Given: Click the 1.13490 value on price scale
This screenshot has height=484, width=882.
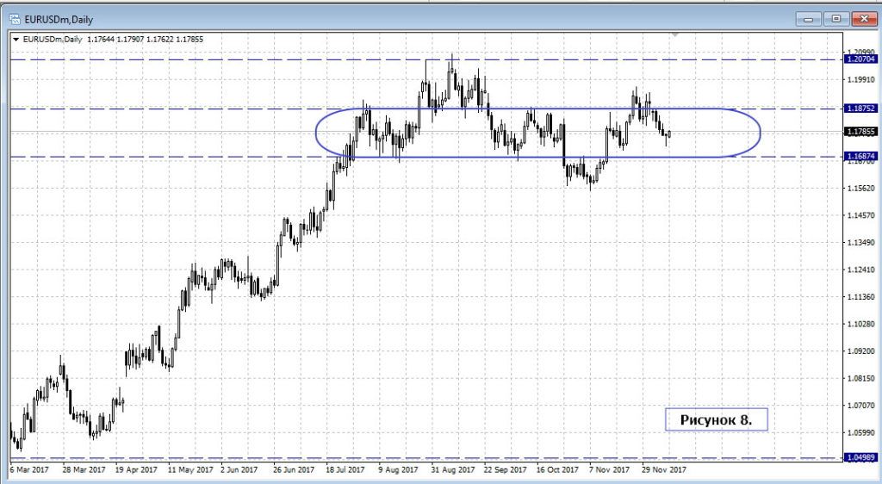Looking at the screenshot, I should [861, 243].
